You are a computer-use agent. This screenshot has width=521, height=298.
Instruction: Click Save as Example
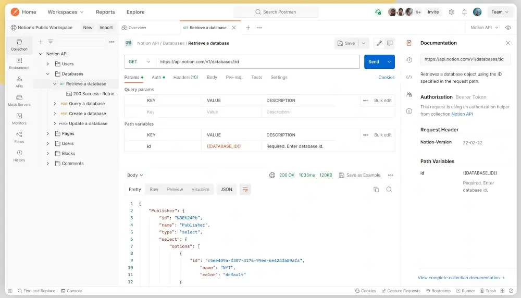pos(359,175)
